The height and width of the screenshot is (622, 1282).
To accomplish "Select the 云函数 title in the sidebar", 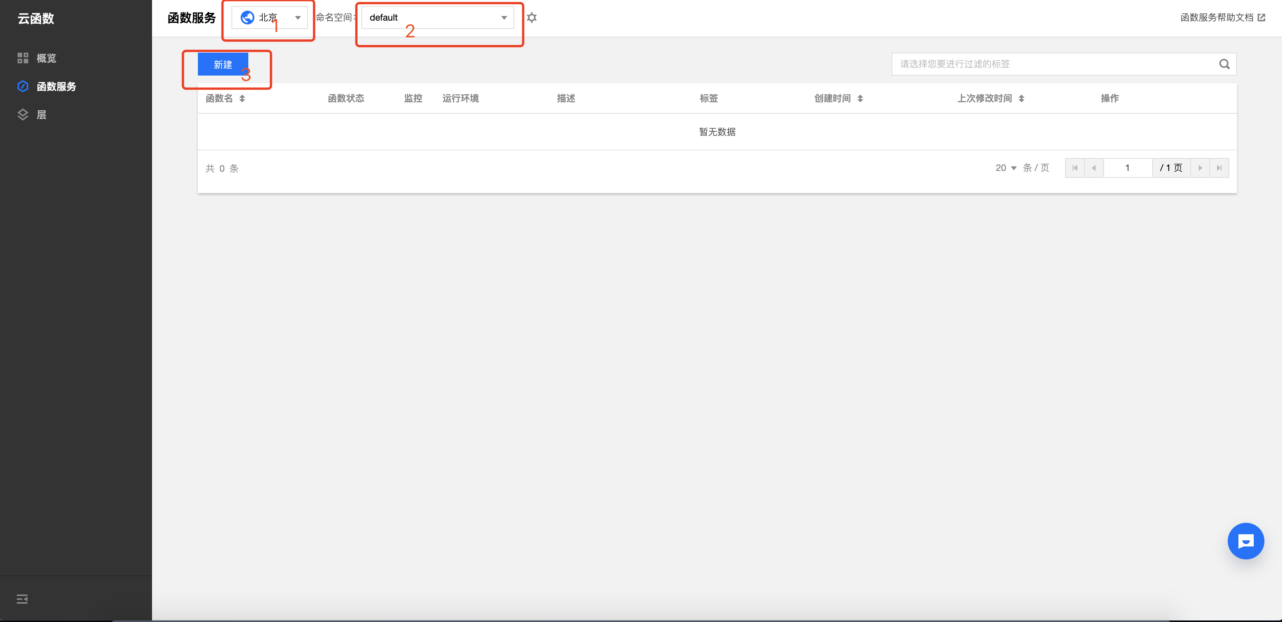I will [x=35, y=18].
